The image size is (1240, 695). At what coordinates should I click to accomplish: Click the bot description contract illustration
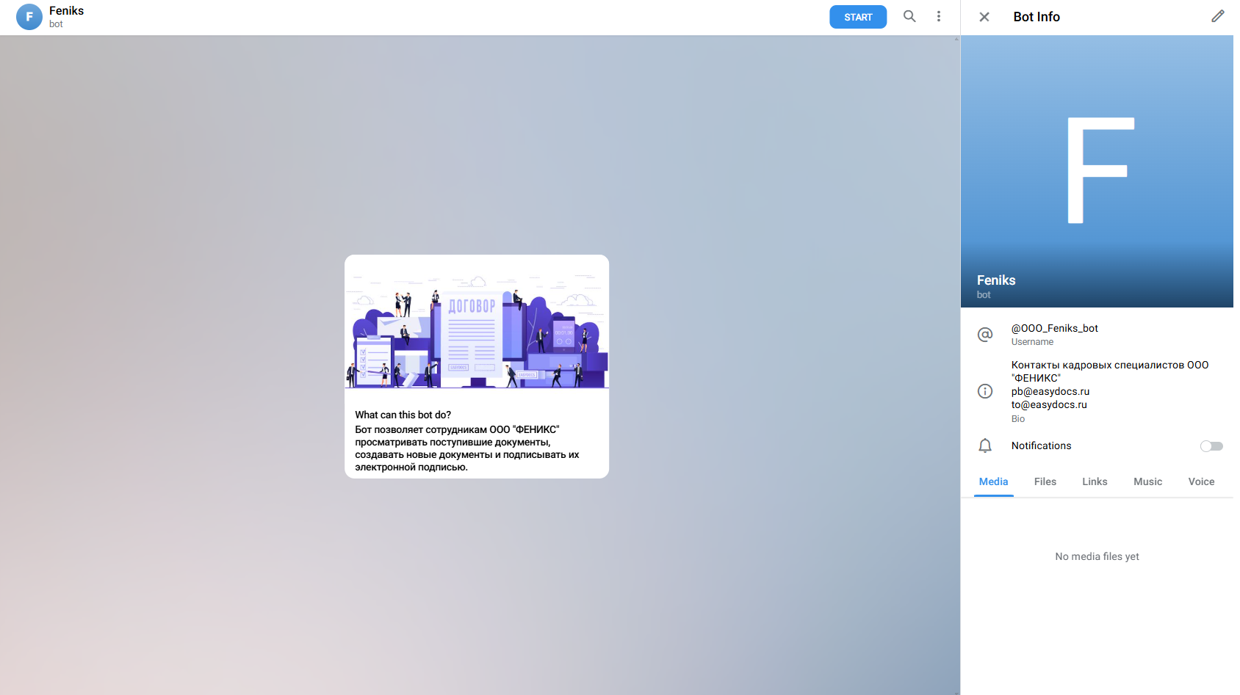click(x=477, y=329)
